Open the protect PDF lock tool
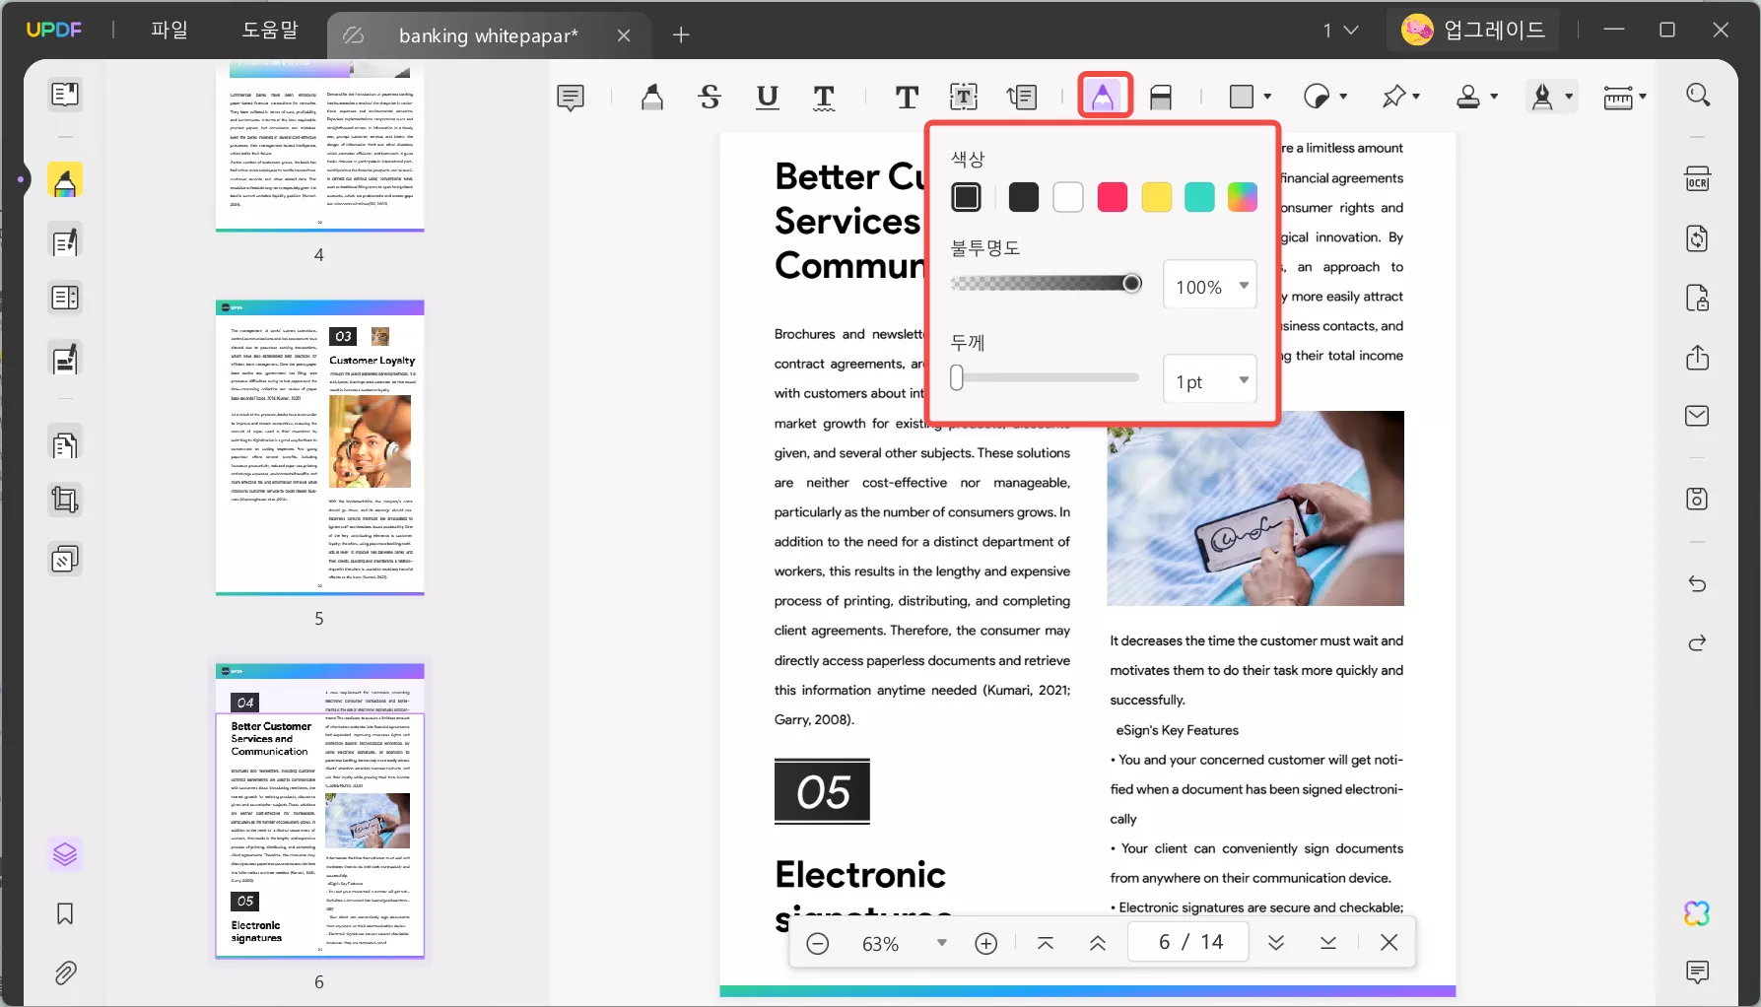The height and width of the screenshot is (1007, 1761). [1697, 298]
